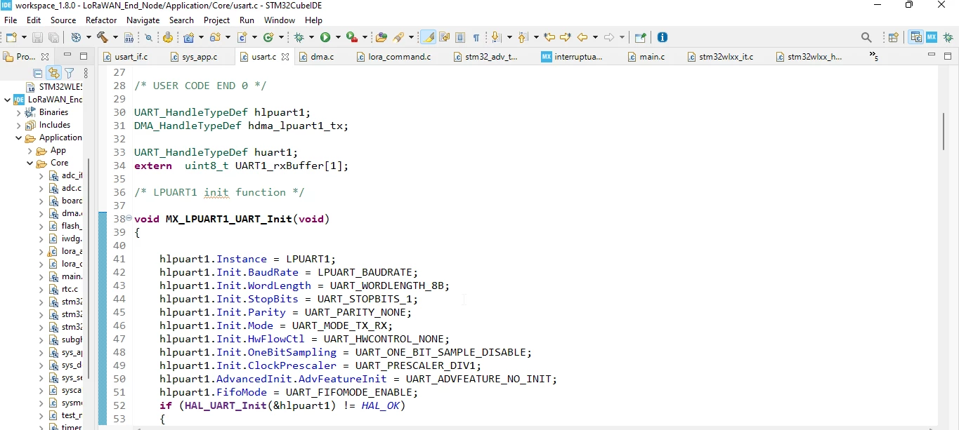Viewport: 959px width, 430px height.
Task: Click the Build hammer icon
Action: (103, 37)
